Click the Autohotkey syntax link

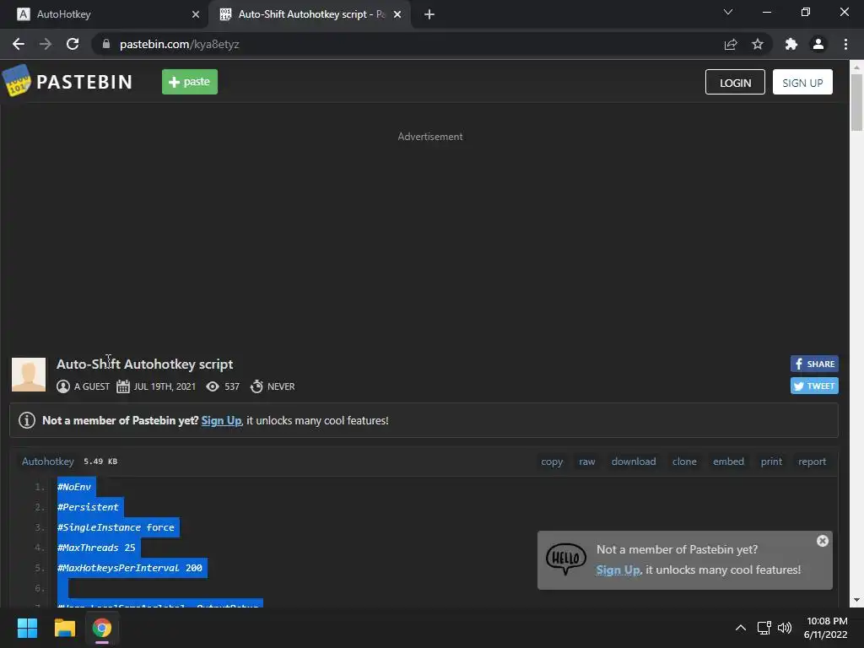pos(48,462)
